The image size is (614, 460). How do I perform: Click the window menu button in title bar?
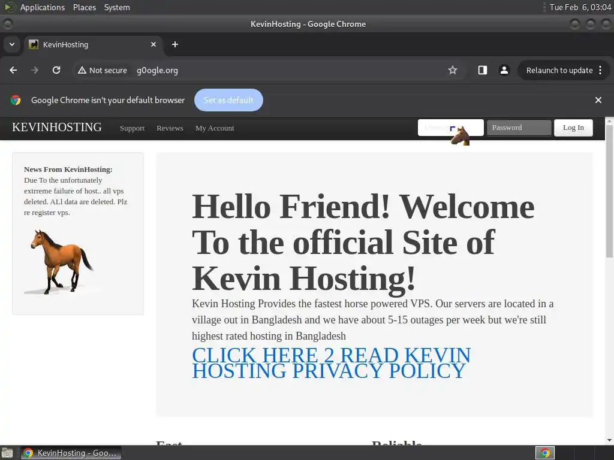[x=7, y=24]
